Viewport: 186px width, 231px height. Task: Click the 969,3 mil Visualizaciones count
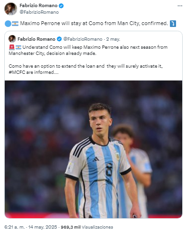pos(87,227)
